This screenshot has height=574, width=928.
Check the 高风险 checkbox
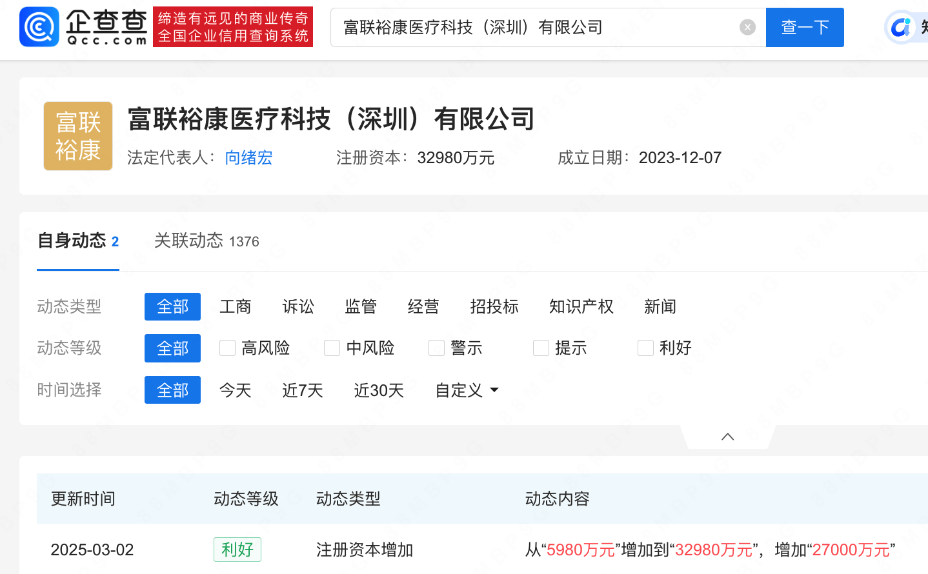pos(227,348)
